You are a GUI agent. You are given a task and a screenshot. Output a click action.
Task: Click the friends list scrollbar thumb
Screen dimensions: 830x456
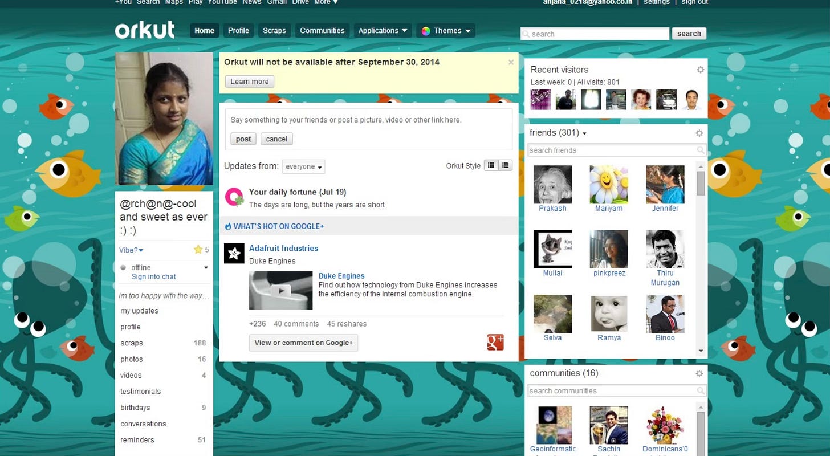(x=701, y=183)
